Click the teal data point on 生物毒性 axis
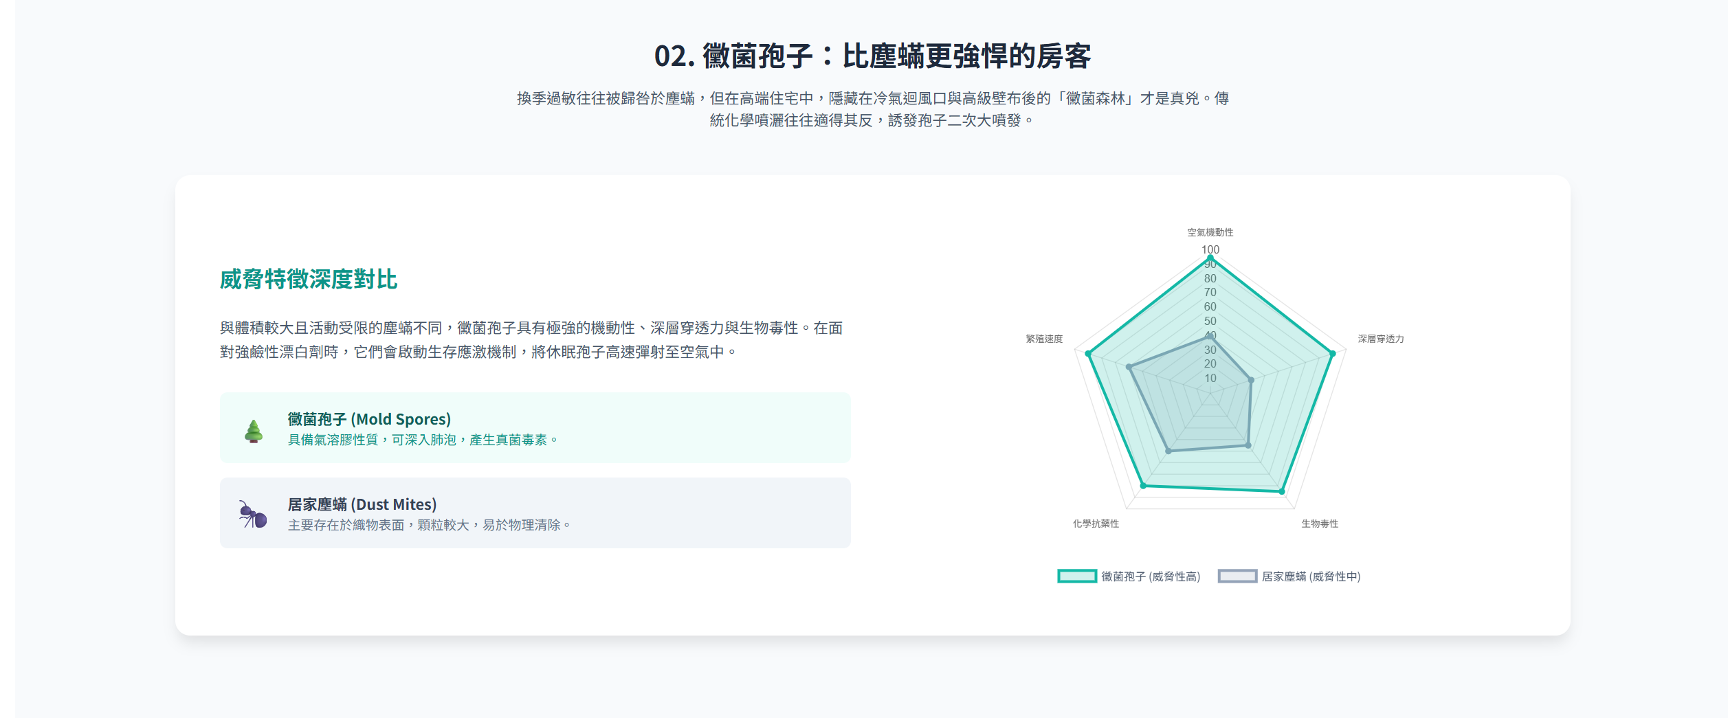The image size is (1728, 718). coord(1282,491)
